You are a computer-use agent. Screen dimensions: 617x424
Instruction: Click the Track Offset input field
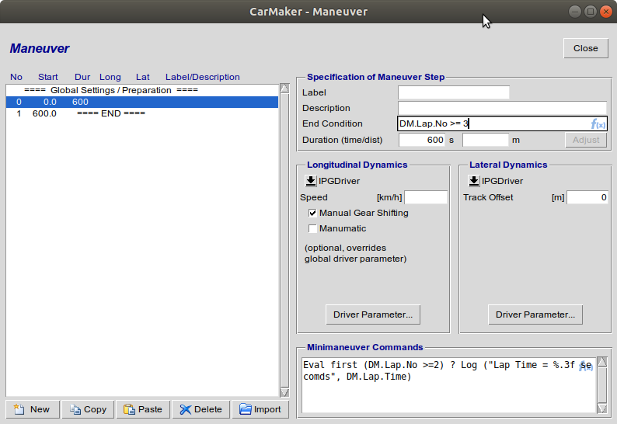587,197
